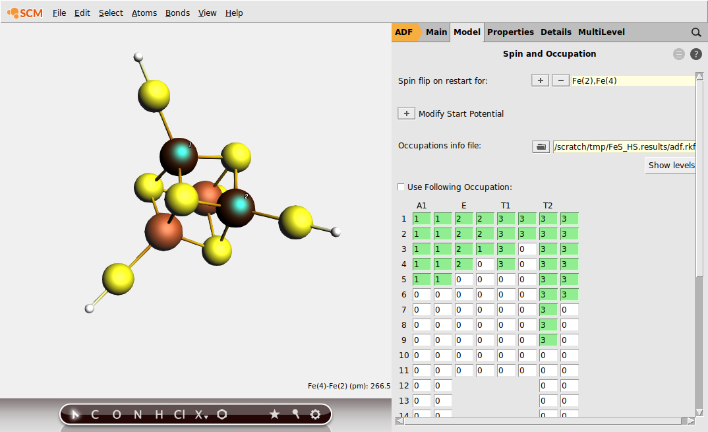Viewport: 708px width, 432px height.
Task: Select the pointer tool in the bottom toolbar
Action: [74, 414]
